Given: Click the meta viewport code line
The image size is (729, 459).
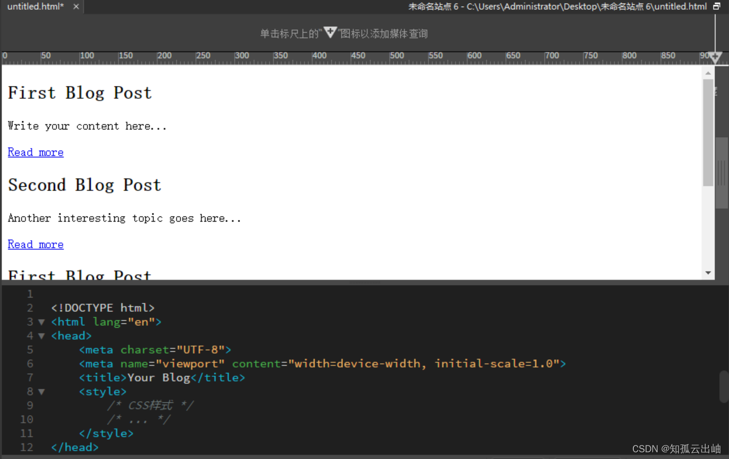Looking at the screenshot, I should (322, 363).
